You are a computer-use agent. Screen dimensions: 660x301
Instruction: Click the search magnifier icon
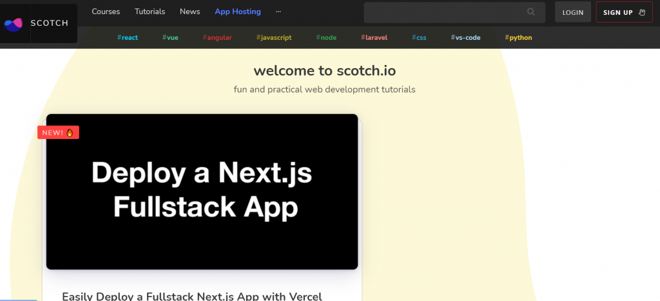(530, 12)
